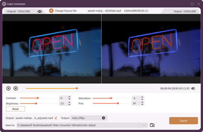
Task: Click the Brightness slider handle
Action: tap(36, 103)
